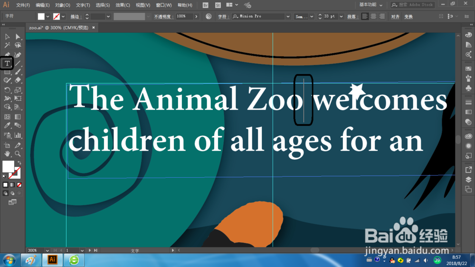475x267 pixels.
Task: Select the Shape Builder tool
Action: [7, 107]
